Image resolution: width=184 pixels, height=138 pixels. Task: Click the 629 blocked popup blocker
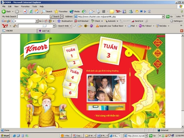(81, 21)
